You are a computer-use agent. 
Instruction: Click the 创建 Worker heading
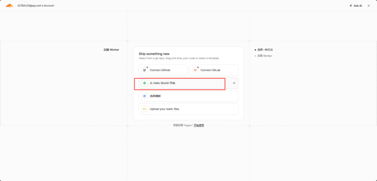[111, 50]
